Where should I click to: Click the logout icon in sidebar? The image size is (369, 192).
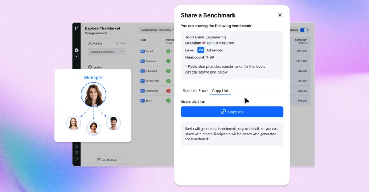76,159
